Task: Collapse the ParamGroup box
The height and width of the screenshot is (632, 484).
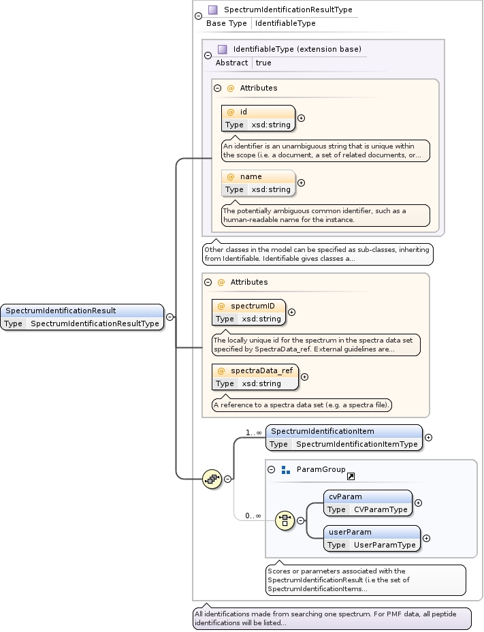Action: (271, 470)
